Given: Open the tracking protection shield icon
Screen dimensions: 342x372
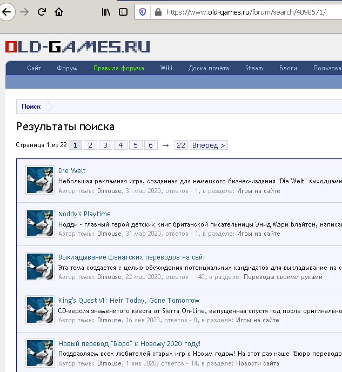Looking at the screenshot, I should click(x=143, y=12).
